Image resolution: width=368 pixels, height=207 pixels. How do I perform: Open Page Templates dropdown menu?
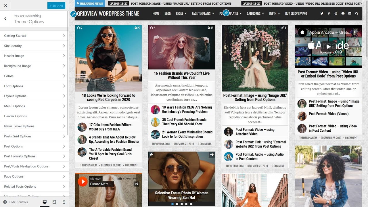203,14
